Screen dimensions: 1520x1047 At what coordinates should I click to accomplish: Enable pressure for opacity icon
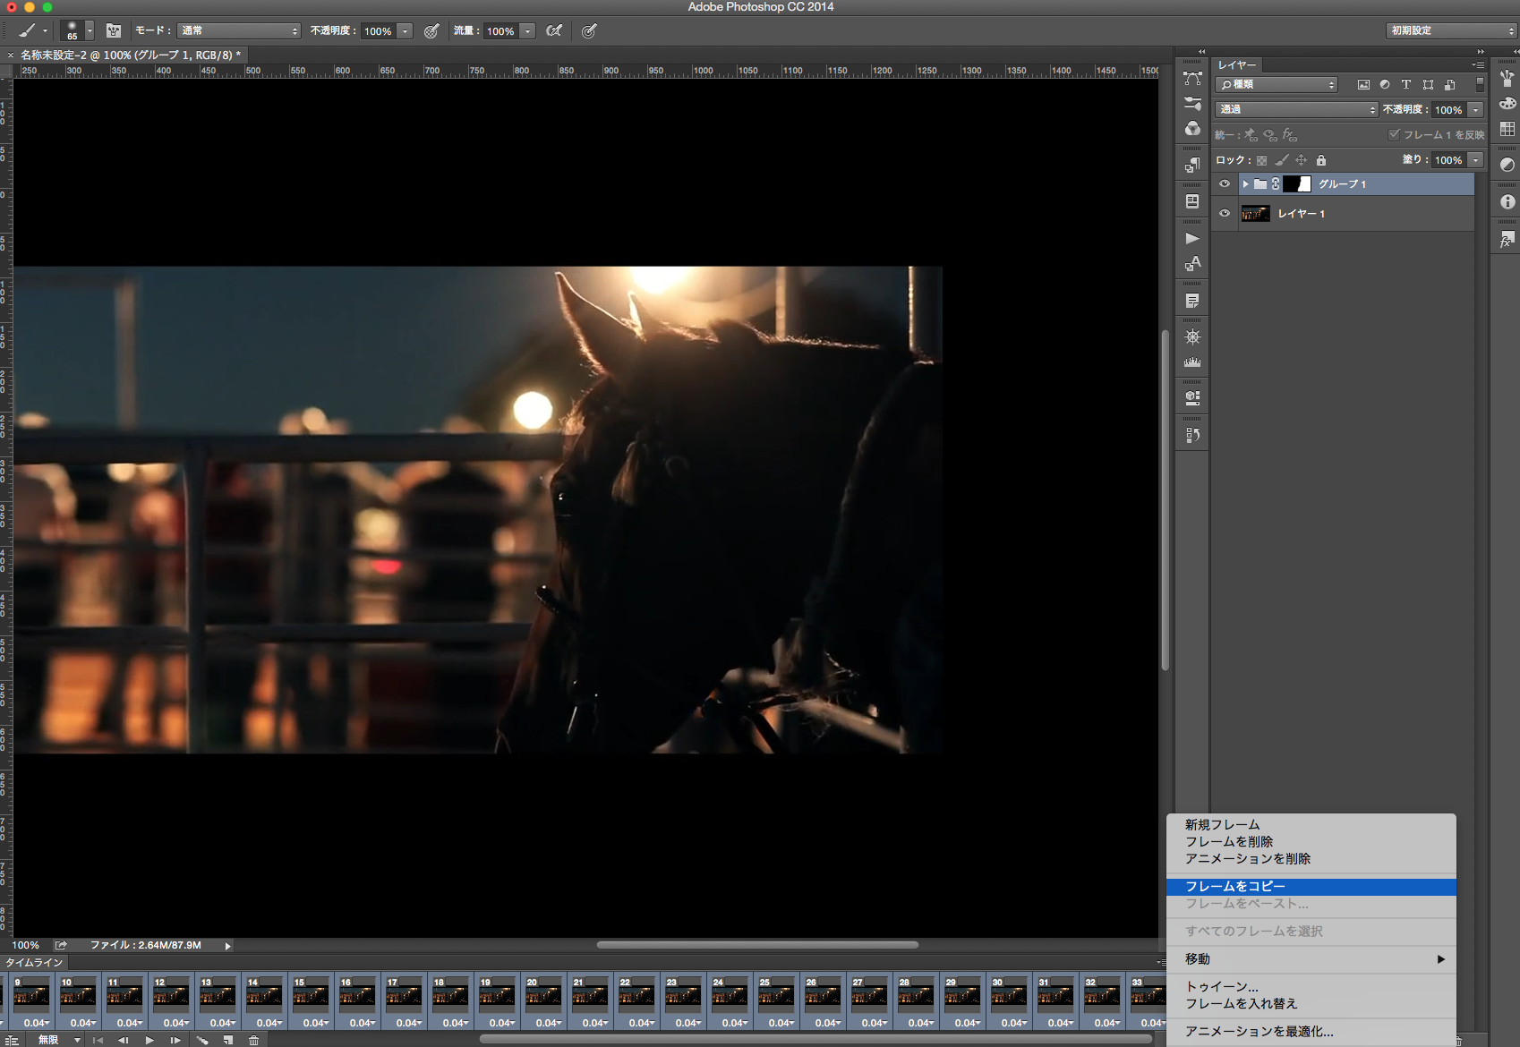click(x=431, y=30)
